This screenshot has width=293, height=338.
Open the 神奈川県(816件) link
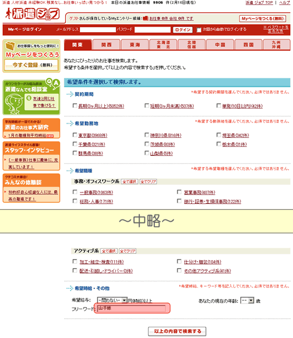(x=166, y=135)
